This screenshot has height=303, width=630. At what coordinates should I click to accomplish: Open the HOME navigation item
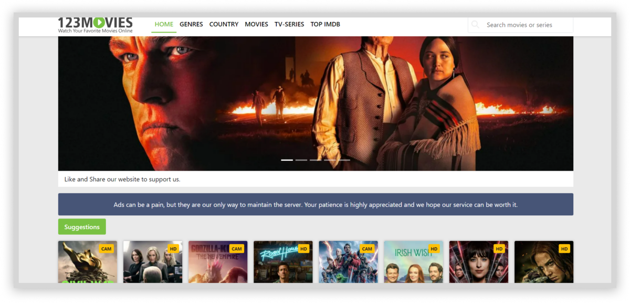pos(164,24)
